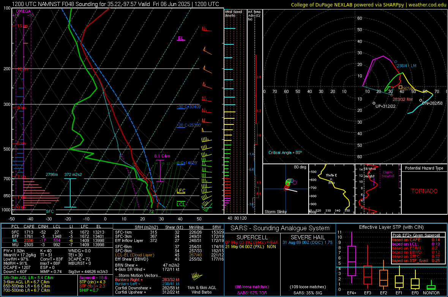Click the Theta-E v. Pres plot label
Viewport: 448px width, 297px height.
tap(331, 179)
